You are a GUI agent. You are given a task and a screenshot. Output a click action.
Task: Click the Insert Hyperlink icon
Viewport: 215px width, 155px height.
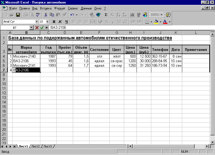click(92, 15)
